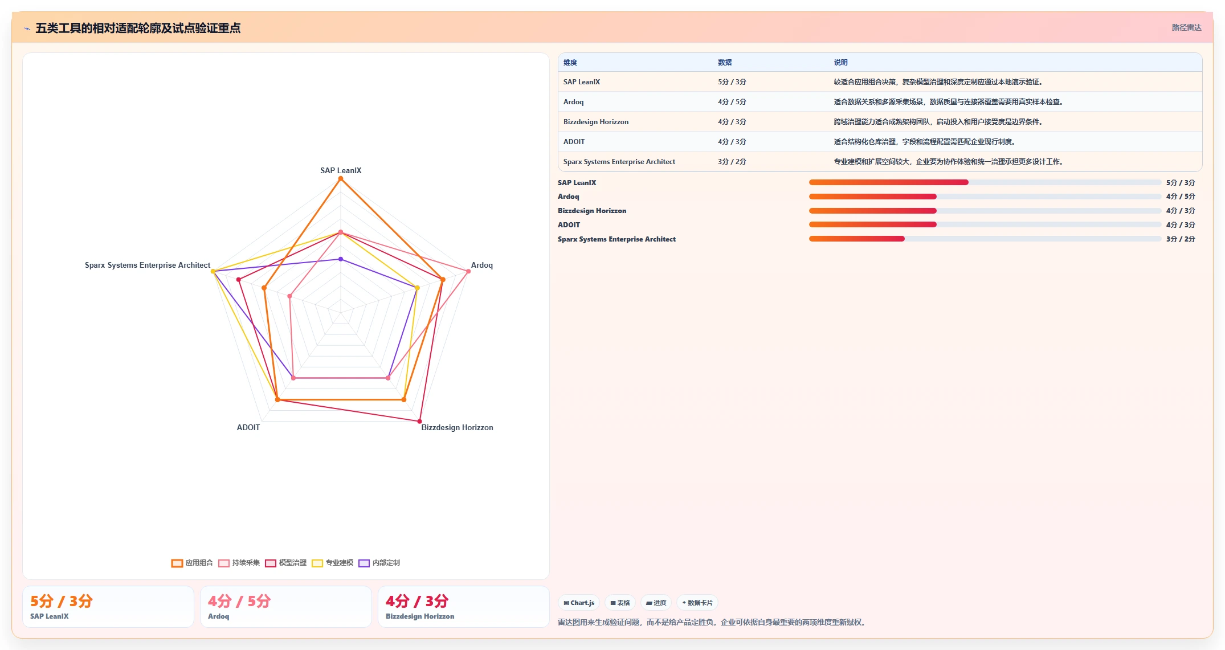Click orange data point at SAP LeanIX vertex
1225x650 pixels.
pyautogui.click(x=341, y=179)
